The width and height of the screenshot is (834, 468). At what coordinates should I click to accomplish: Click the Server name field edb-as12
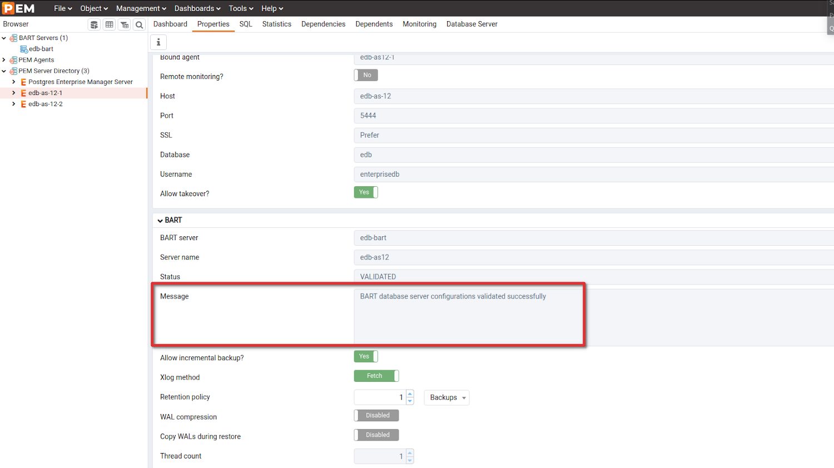pyautogui.click(x=594, y=257)
